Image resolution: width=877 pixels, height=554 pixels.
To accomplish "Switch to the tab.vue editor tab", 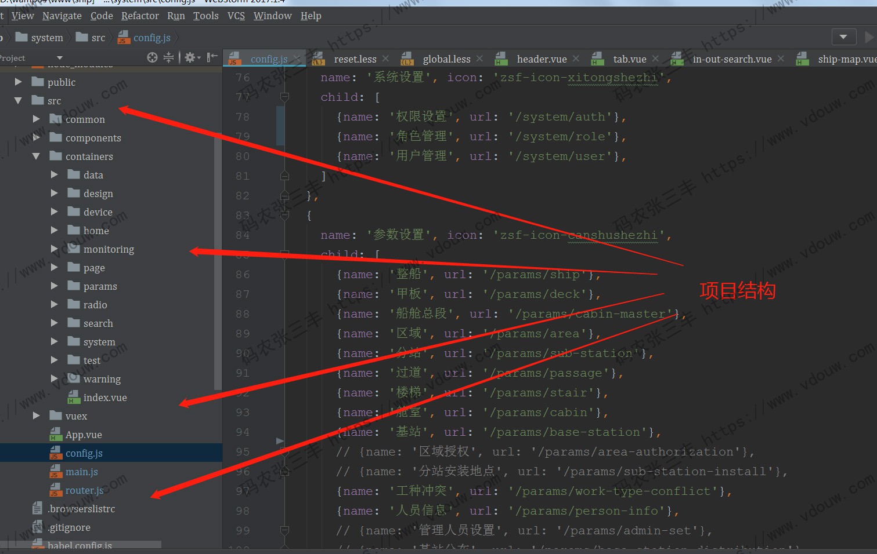I will tap(629, 59).
